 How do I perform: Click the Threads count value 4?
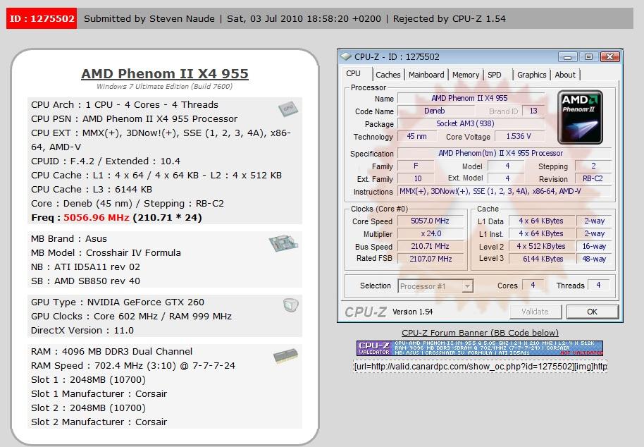point(598,285)
